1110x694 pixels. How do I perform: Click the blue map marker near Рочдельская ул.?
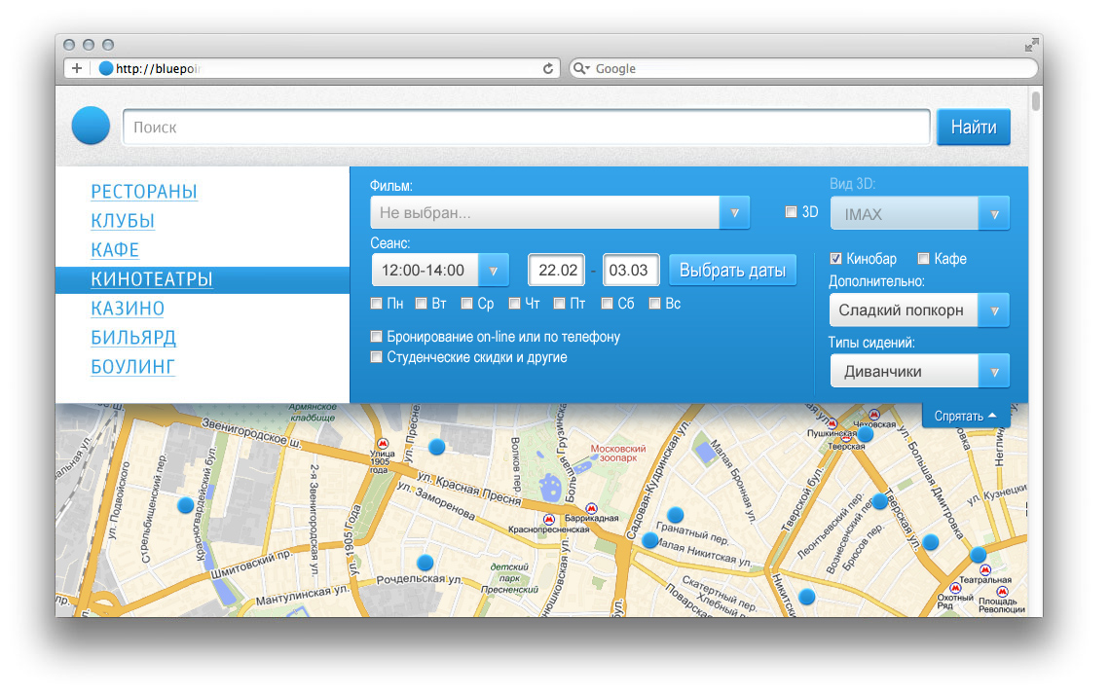click(x=425, y=563)
